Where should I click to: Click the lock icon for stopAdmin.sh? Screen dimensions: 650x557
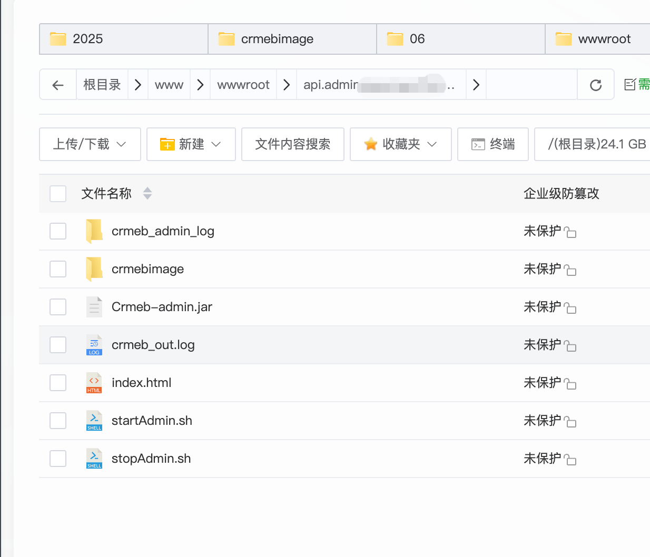pyautogui.click(x=570, y=460)
